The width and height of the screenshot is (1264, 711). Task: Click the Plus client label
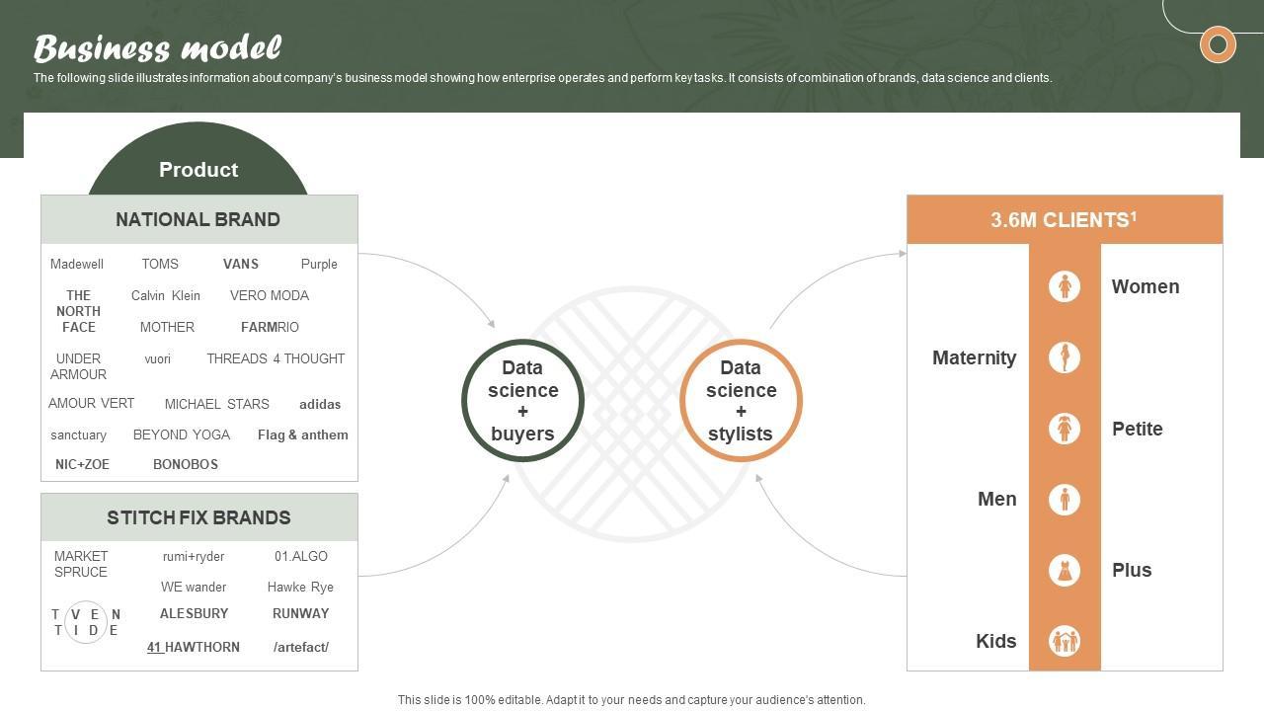[1132, 570]
